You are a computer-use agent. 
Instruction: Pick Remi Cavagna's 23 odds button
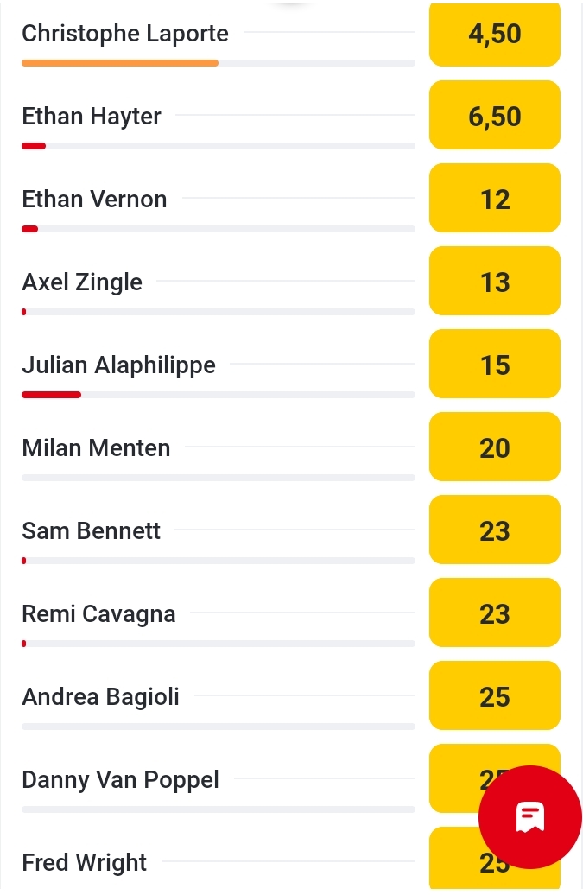494,613
